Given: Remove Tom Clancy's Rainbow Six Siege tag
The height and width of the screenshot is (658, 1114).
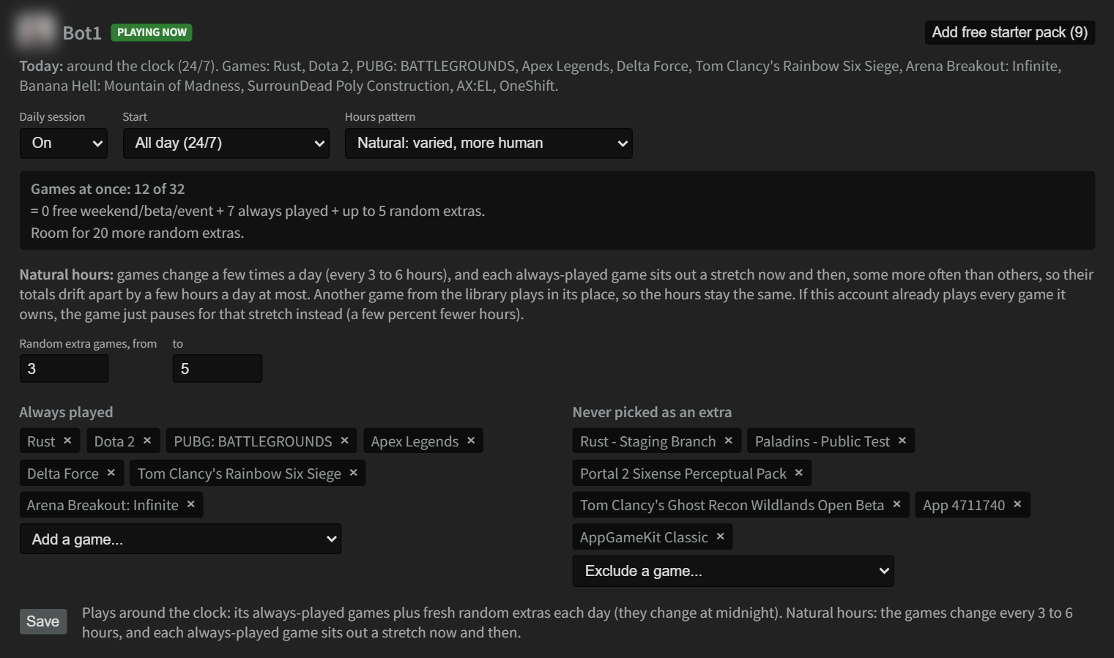Looking at the screenshot, I should point(354,473).
